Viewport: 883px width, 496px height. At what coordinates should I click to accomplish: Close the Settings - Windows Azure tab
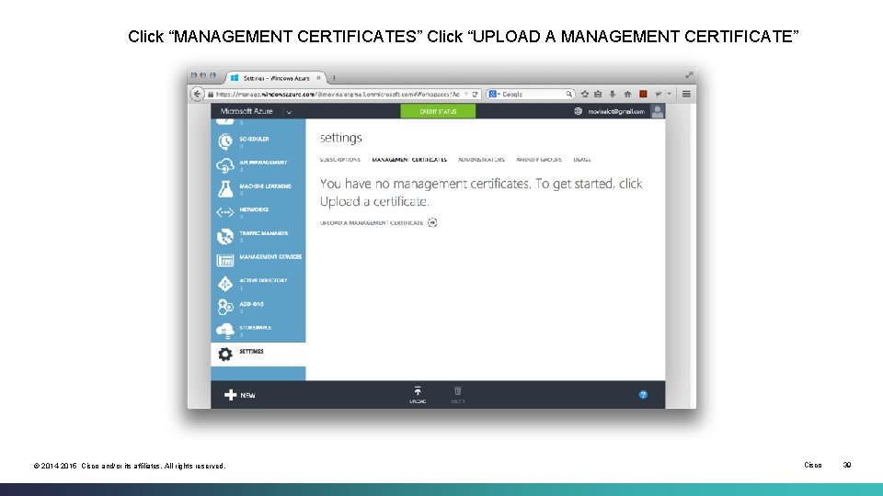[x=318, y=78]
